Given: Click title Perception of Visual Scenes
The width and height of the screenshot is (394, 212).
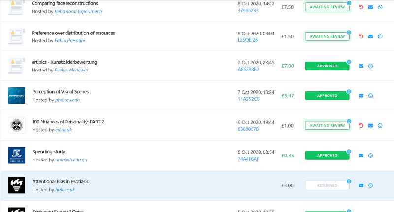Looking at the screenshot, I should click(x=61, y=92).
